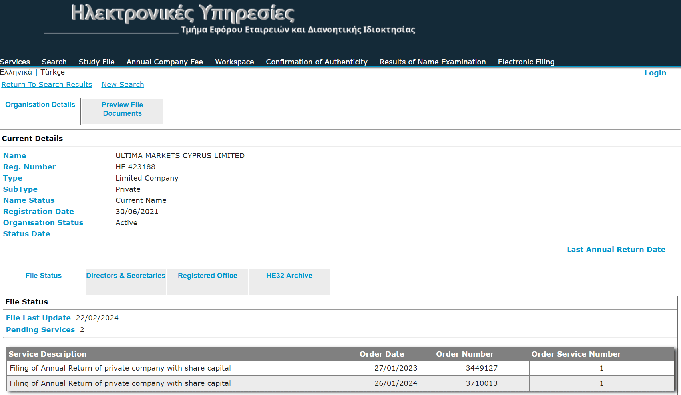Click the Login link
The height and width of the screenshot is (395, 681).
655,73
